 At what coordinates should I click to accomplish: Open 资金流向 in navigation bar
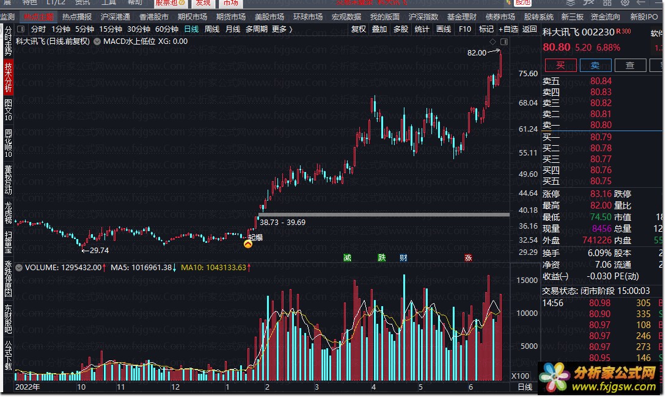tap(606, 17)
